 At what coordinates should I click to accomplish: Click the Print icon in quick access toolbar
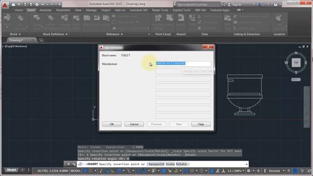37,4
